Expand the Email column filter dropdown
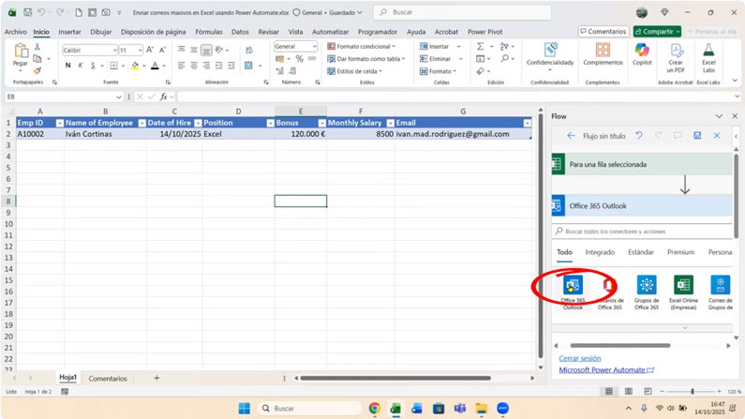Image resolution: width=745 pixels, height=419 pixels. pyautogui.click(x=527, y=123)
